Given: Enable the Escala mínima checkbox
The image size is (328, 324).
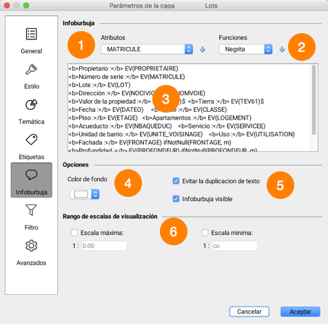Looking at the screenshot, I should (205, 233).
